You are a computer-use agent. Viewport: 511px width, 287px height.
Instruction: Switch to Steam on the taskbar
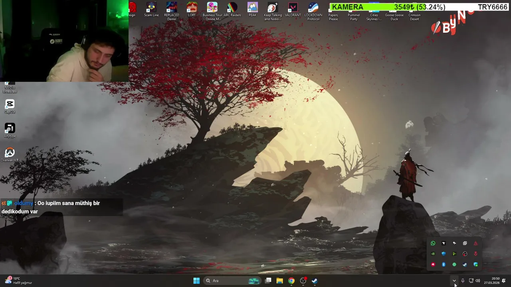pos(315,281)
